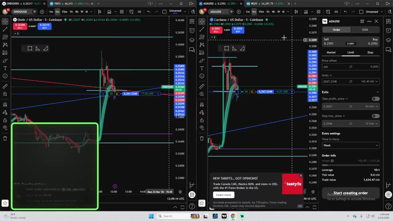
Task: Open emoji icons tool in ADAUSD window
Action: pos(202,76)
